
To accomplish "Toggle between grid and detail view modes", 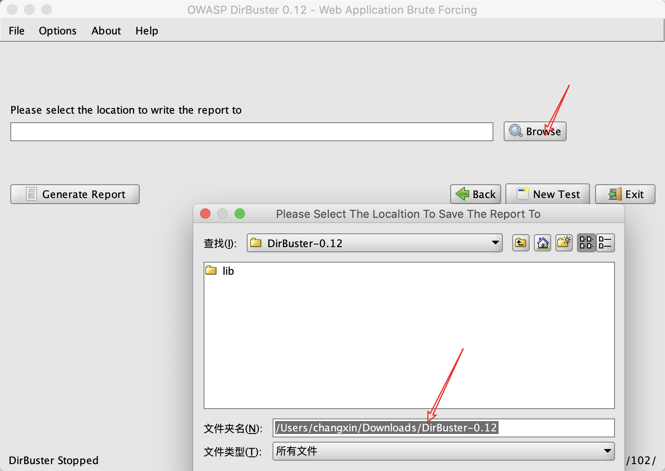I will 586,242.
